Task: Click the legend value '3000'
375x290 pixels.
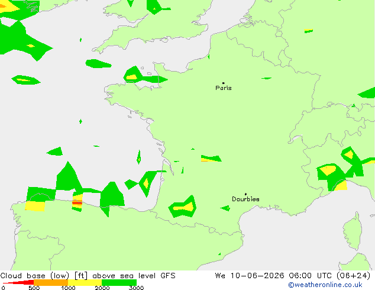Action: 136,288
